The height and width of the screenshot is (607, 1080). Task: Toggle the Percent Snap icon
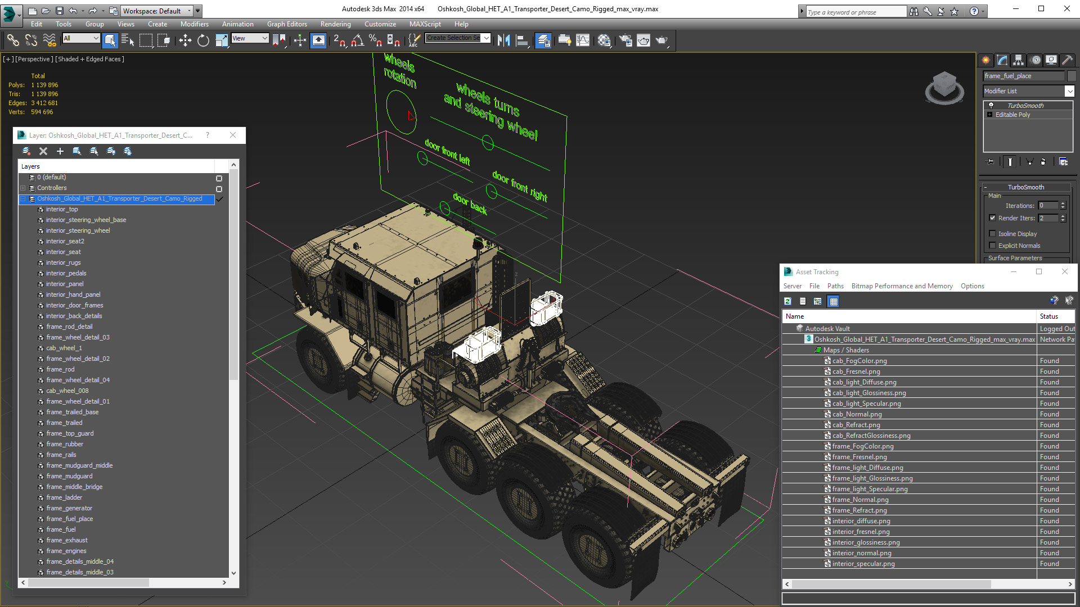(x=375, y=40)
